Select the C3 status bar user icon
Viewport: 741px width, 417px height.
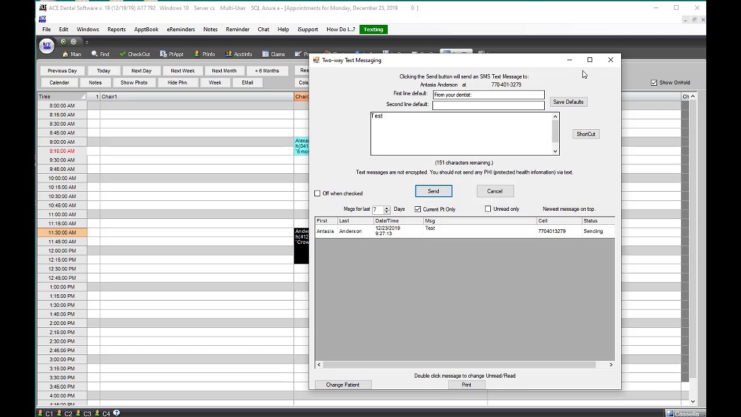tap(83, 413)
